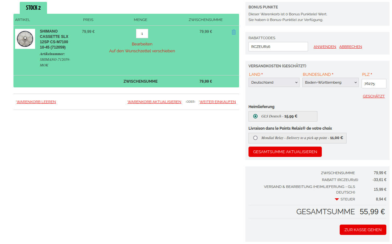Image resolution: width=392 pixels, height=244 pixels.
Task: Click the Geschätzt shipping estimate link
Action: (x=374, y=96)
